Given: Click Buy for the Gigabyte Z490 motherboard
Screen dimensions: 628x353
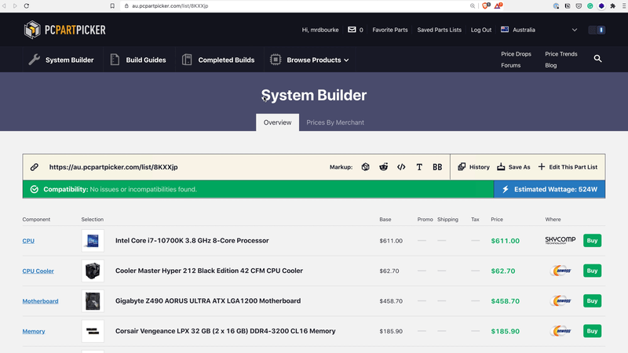Looking at the screenshot, I should pyautogui.click(x=592, y=300).
